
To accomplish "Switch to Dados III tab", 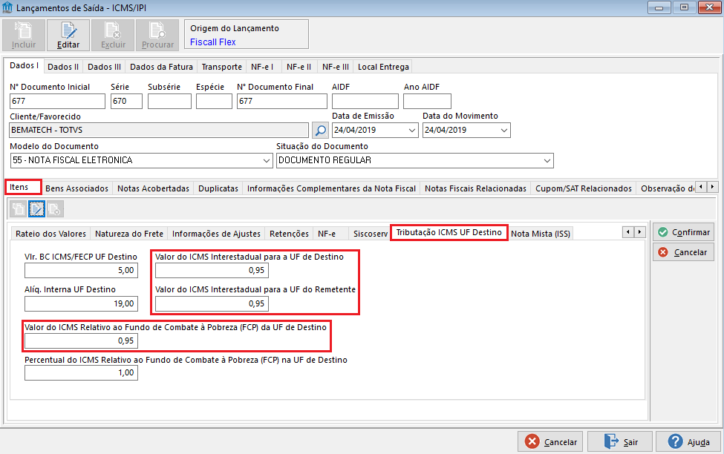I will (105, 67).
